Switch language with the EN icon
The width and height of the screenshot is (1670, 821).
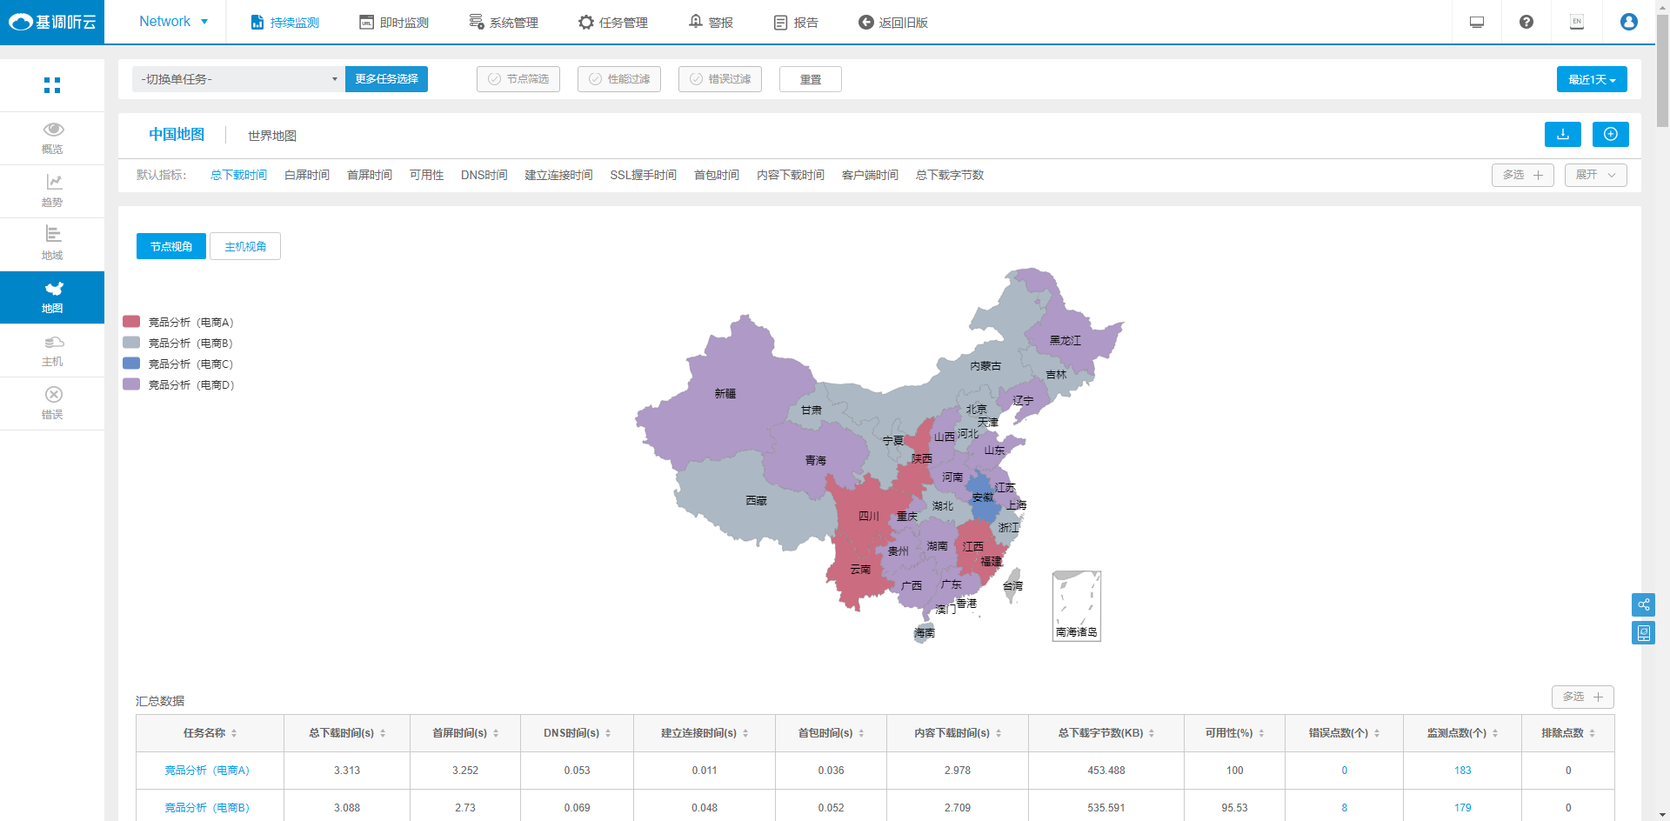1576,22
